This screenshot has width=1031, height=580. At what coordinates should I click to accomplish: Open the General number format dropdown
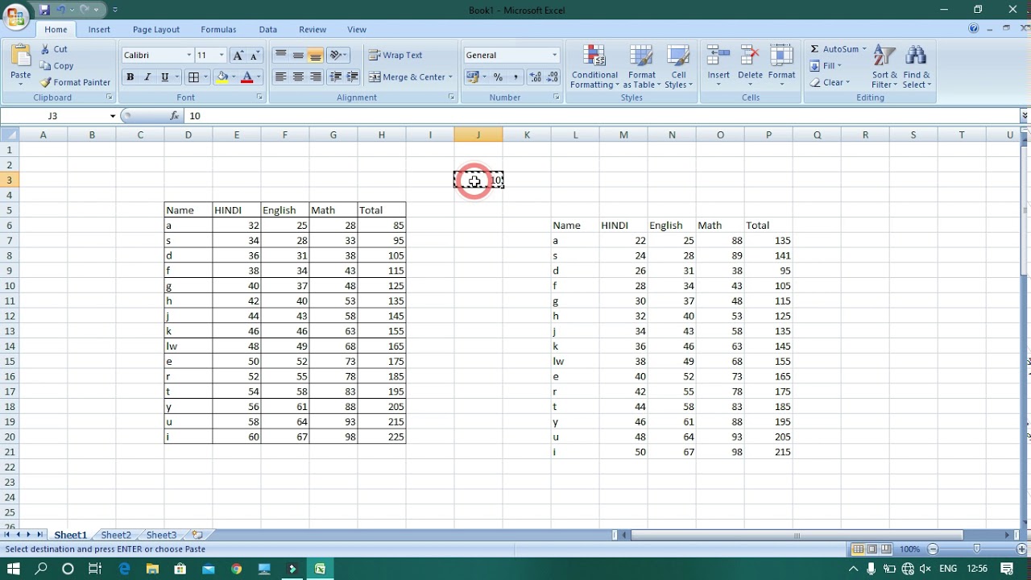click(x=554, y=56)
